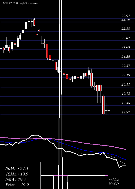Click the 19.73 price level label
Image resolution: width=135 pixels, height=189 pixels.
pos(126,94)
